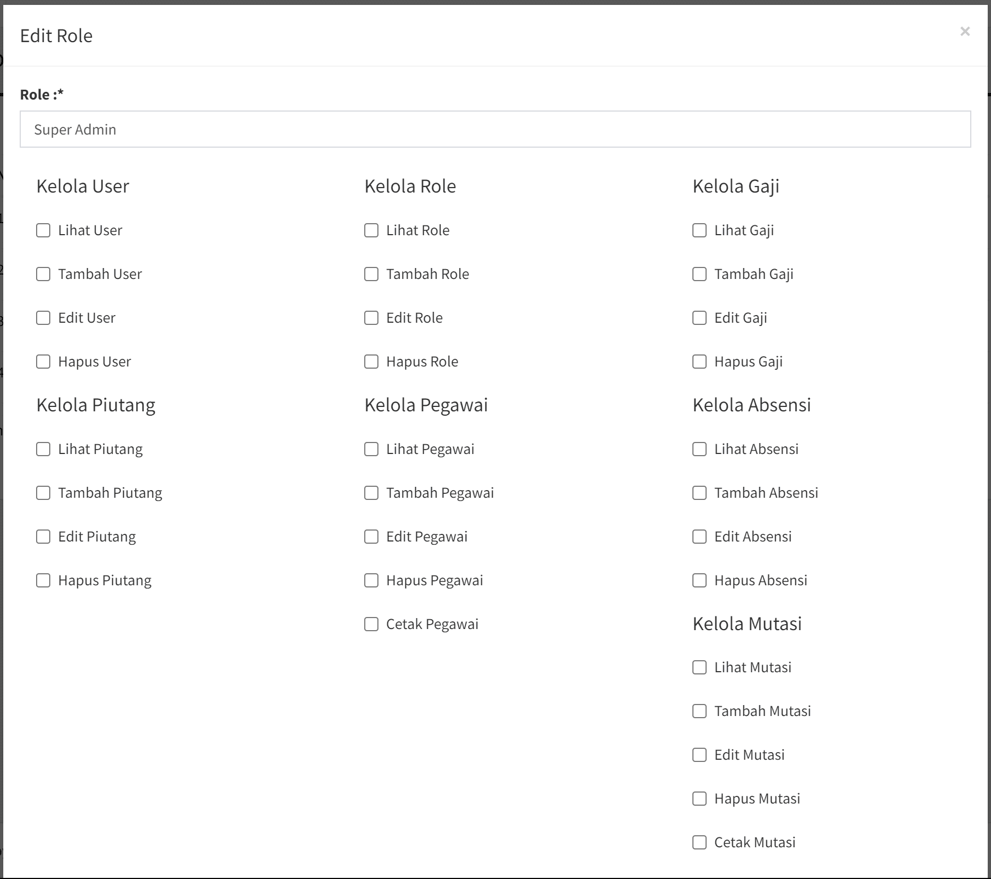The width and height of the screenshot is (991, 879).
Task: Toggle the Hapus Role checkbox
Action: click(371, 362)
